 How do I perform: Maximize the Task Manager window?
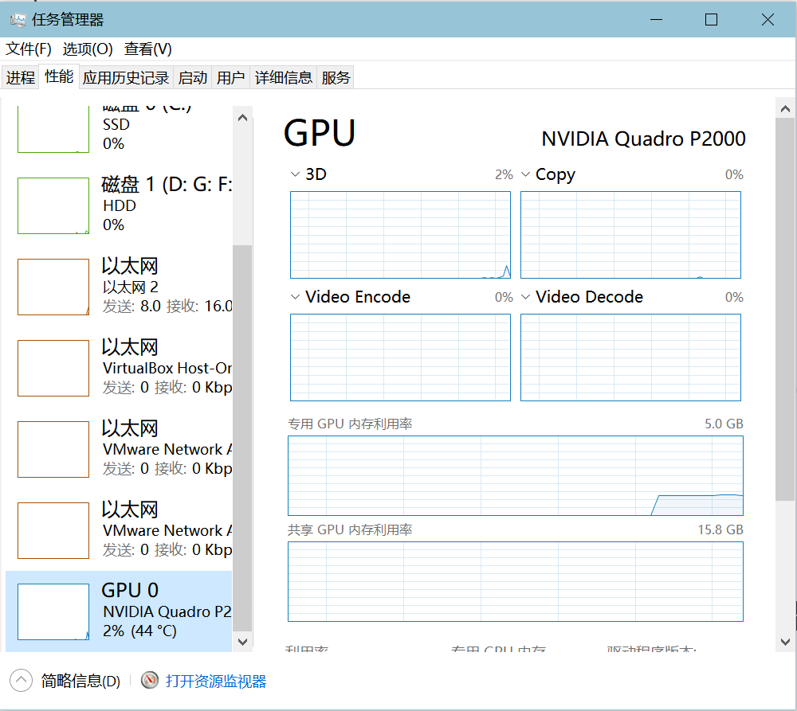(x=711, y=20)
